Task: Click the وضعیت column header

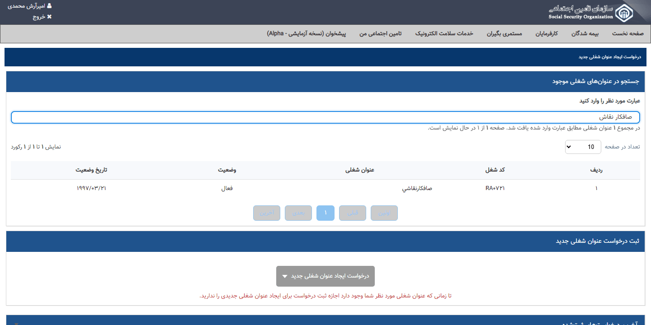Action: 227,170
